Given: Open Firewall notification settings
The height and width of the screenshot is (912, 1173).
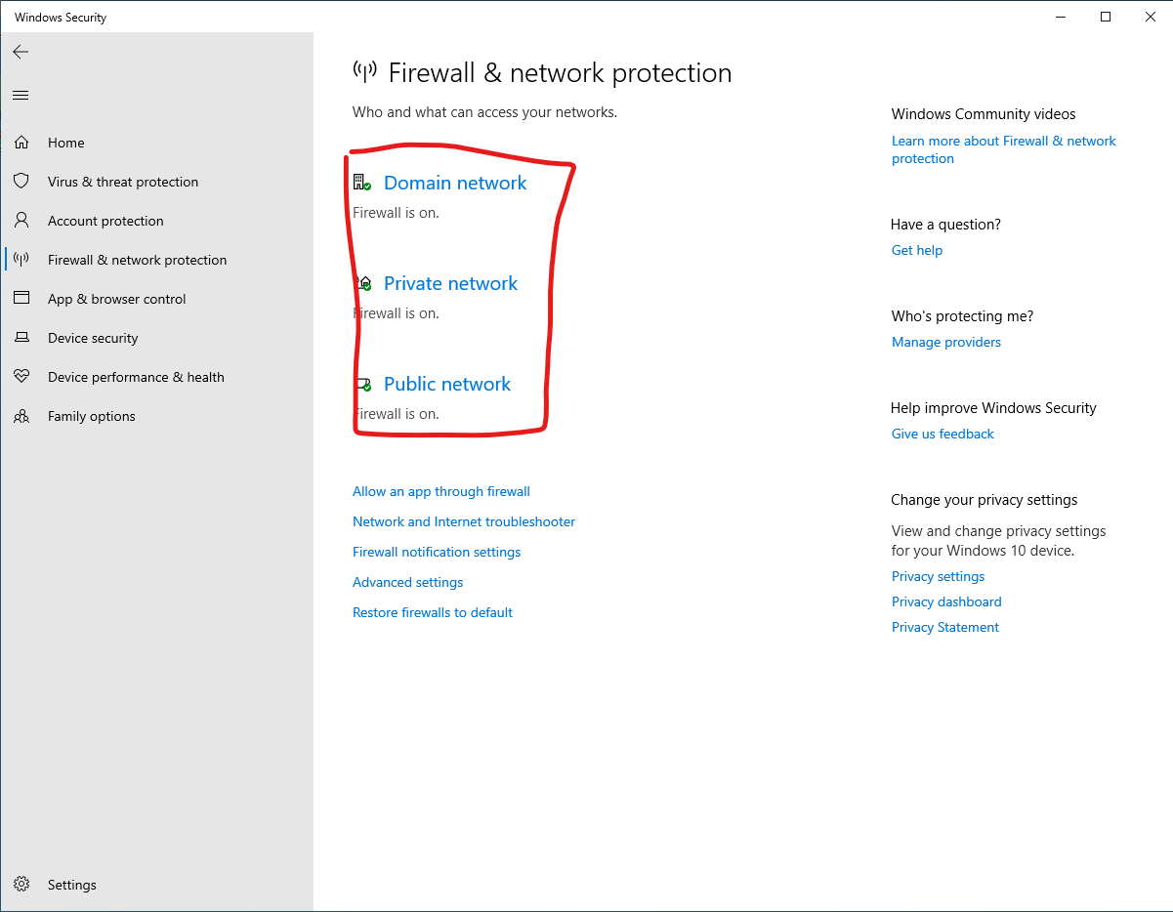Looking at the screenshot, I should click(x=437, y=552).
